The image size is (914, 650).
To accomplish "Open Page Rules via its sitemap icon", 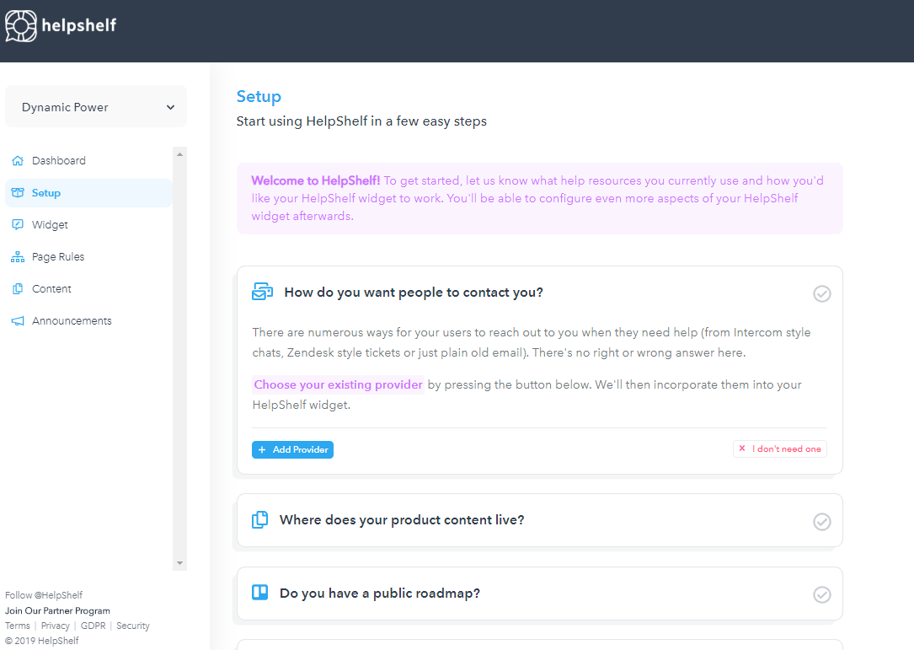I will pos(16,256).
